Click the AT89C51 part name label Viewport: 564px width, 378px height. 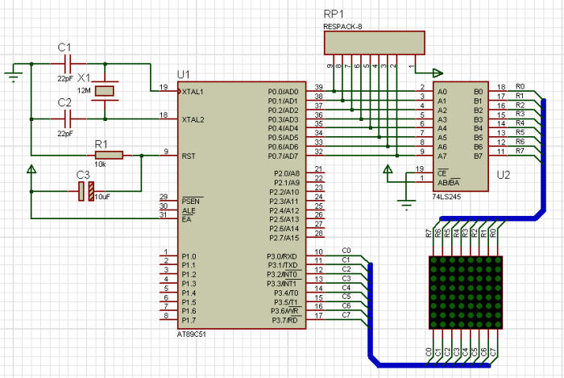(x=192, y=334)
